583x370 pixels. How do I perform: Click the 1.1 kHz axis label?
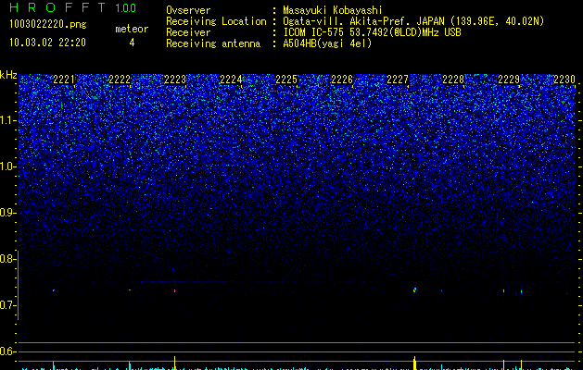tap(8, 120)
